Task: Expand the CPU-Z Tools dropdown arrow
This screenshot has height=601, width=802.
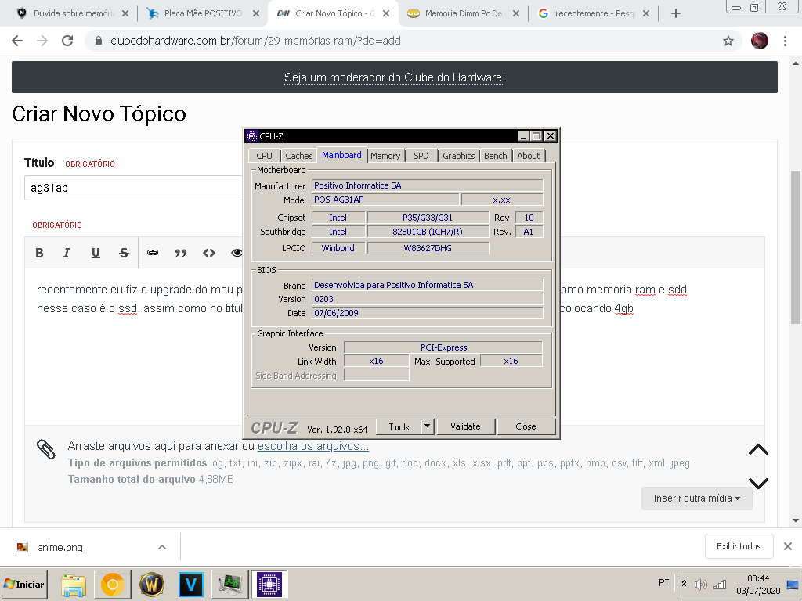Action: point(428,426)
